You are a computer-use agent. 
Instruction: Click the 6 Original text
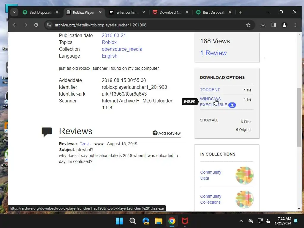point(243,130)
